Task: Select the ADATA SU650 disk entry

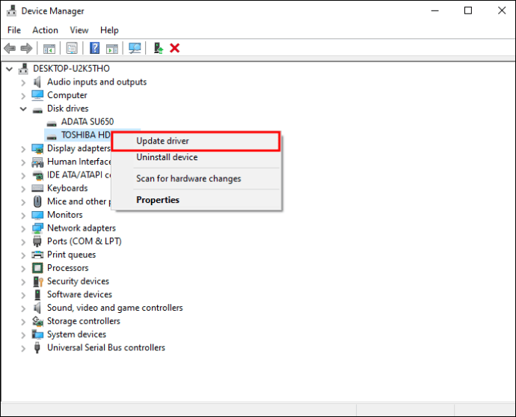Action: tap(87, 122)
